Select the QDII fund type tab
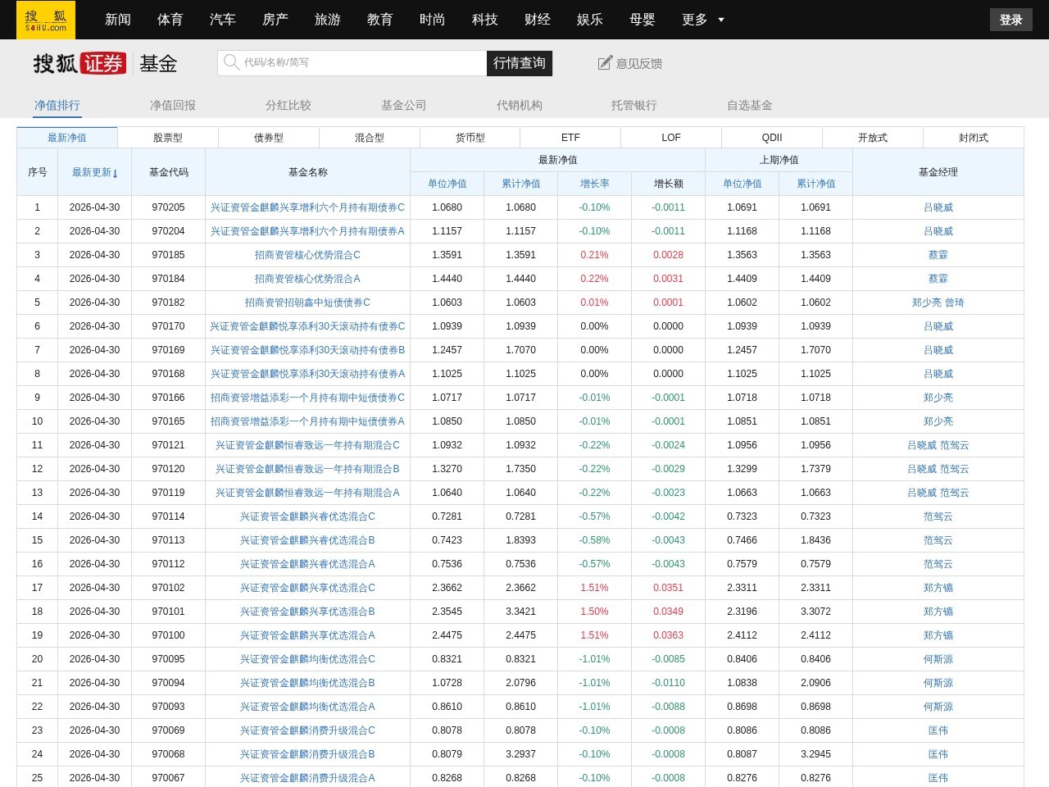 point(772,138)
